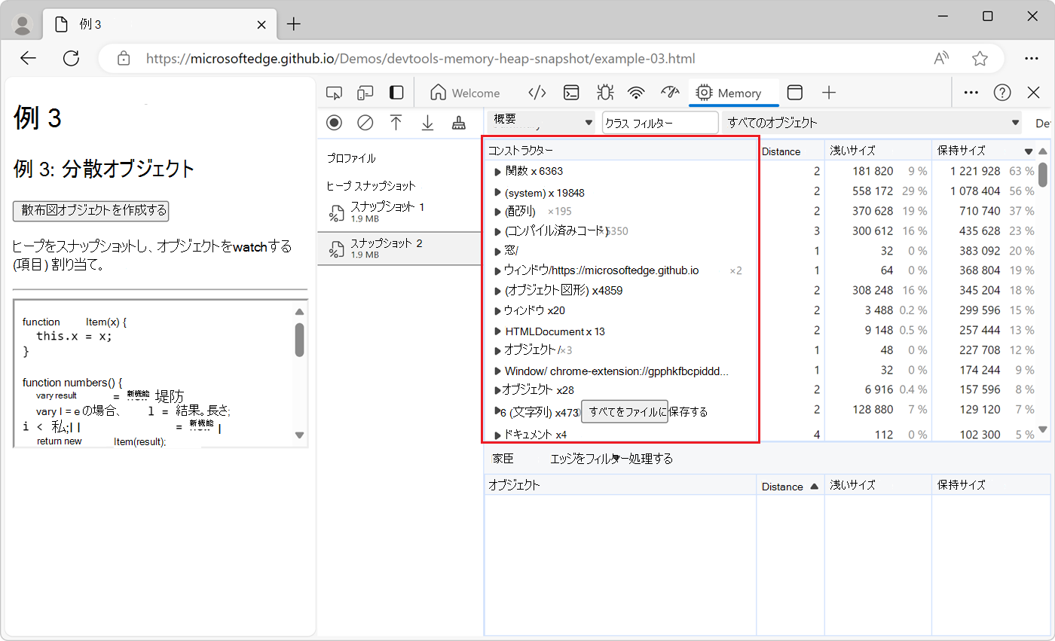Expand the 関数 x 6363 constructor row
1055x641 pixels.
point(497,172)
